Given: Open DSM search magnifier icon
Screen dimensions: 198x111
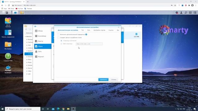Looking at the screenshot, I should (186, 13).
